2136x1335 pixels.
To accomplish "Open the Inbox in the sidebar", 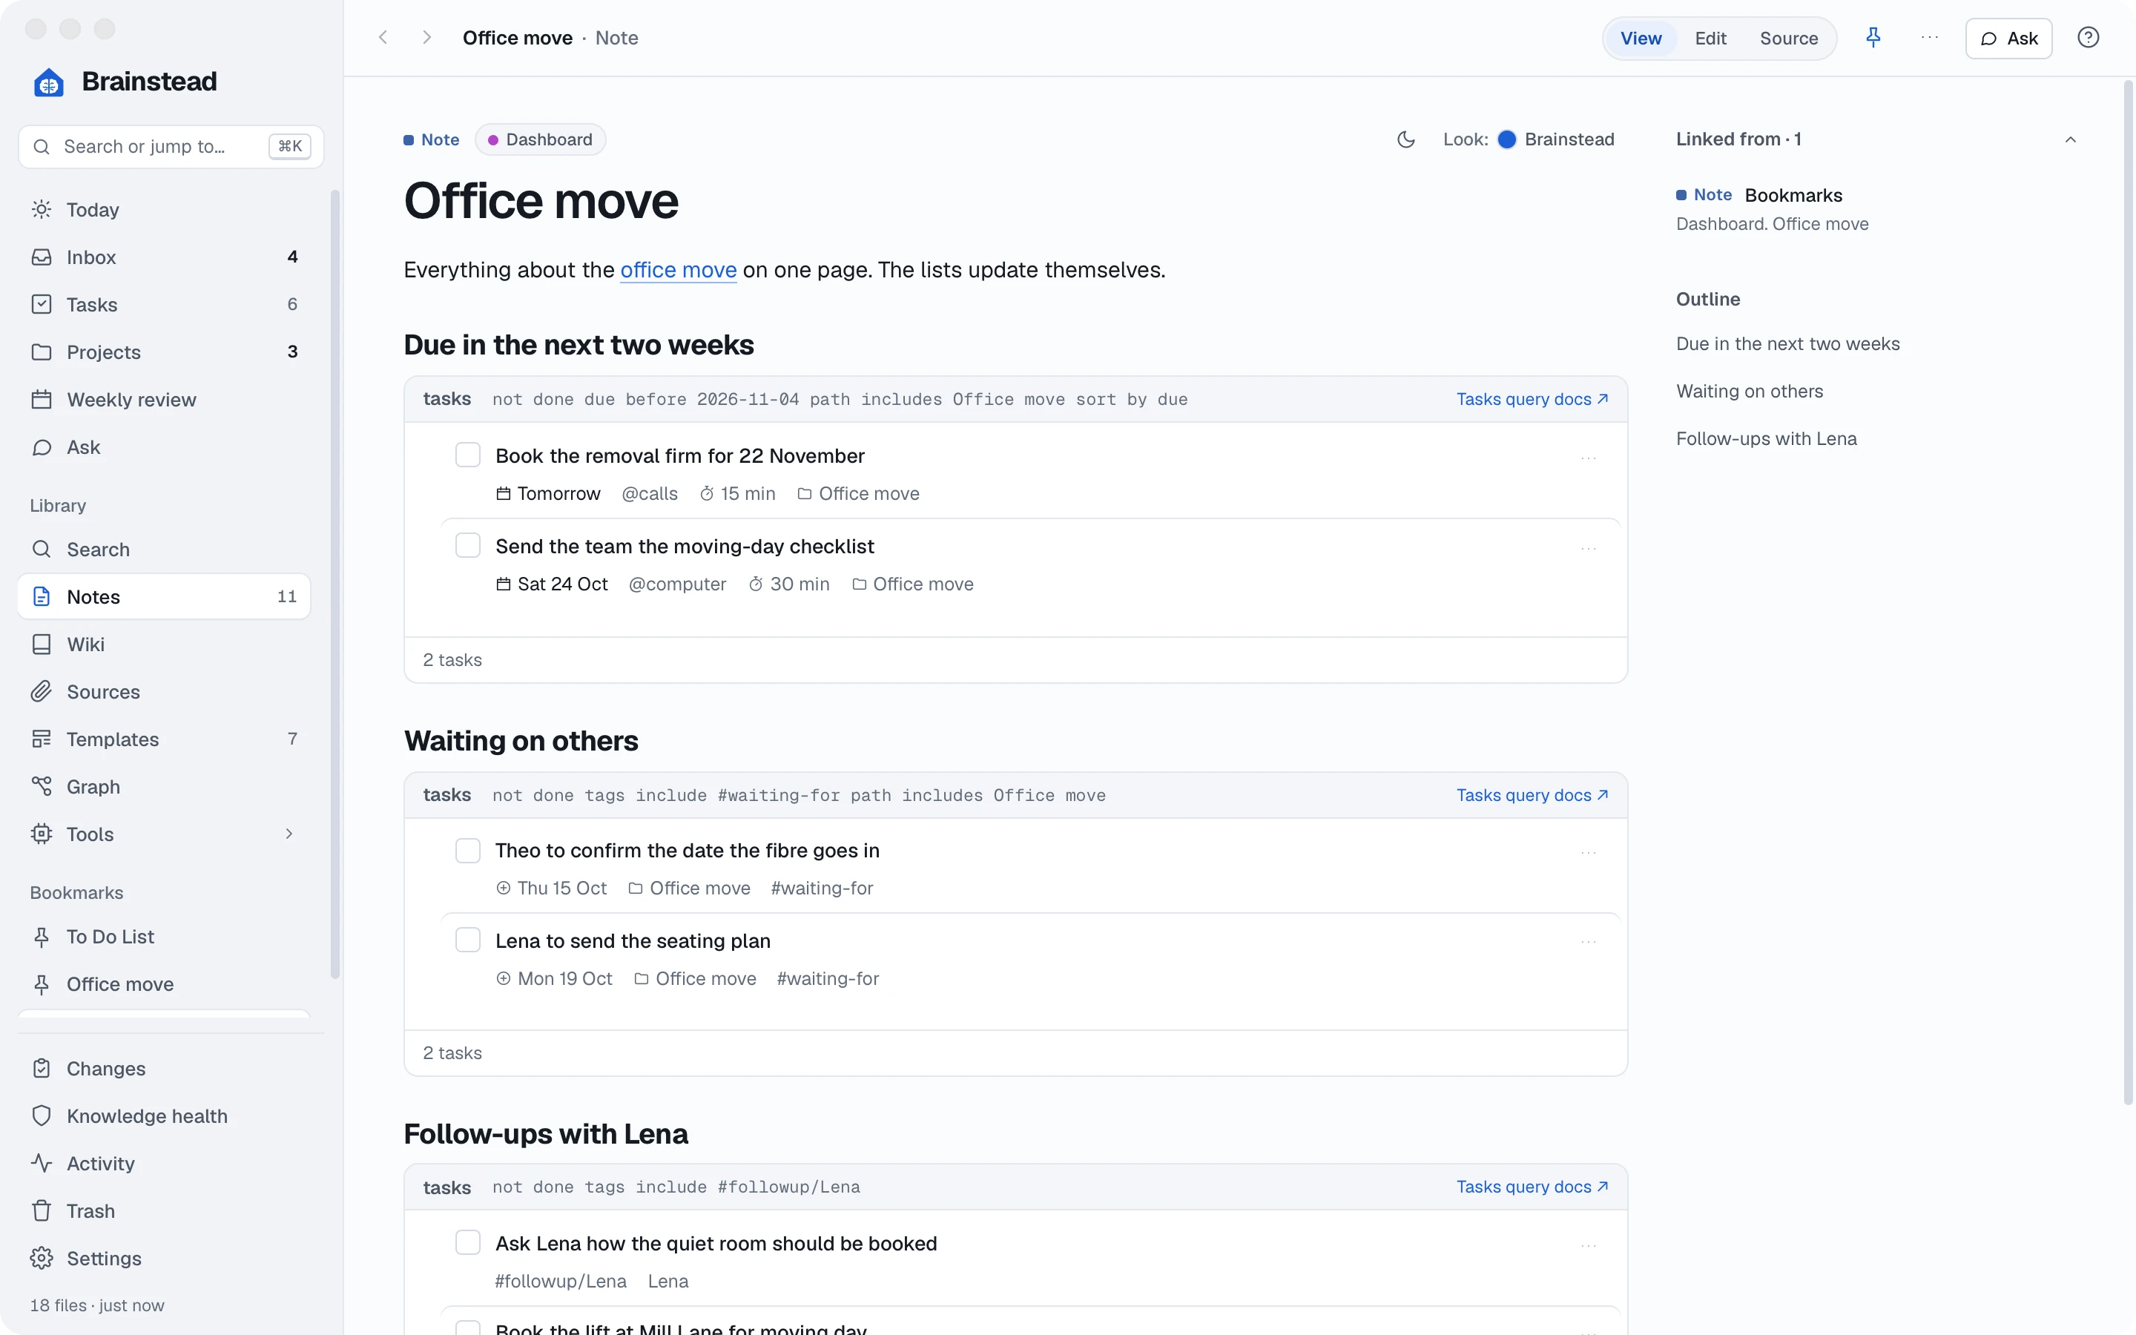I will (164, 257).
